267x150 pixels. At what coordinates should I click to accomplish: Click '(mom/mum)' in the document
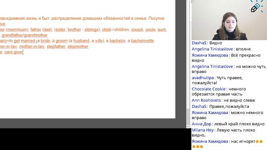18,30
